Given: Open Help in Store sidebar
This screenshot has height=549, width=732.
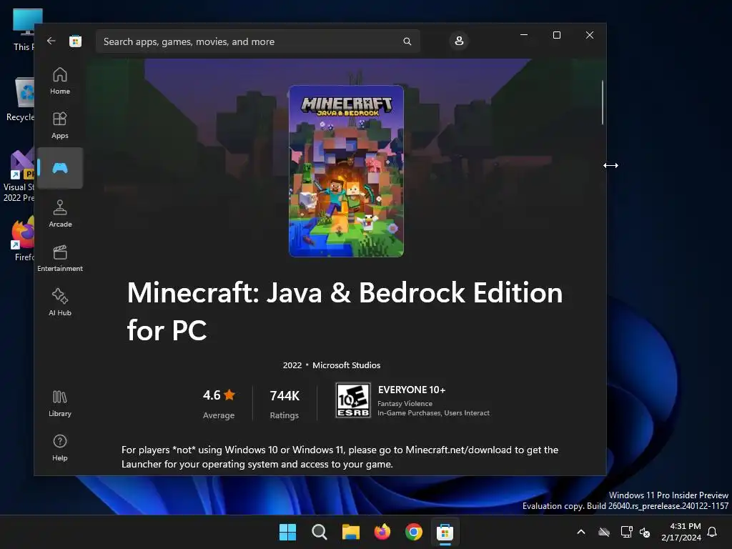Looking at the screenshot, I should pos(60,447).
